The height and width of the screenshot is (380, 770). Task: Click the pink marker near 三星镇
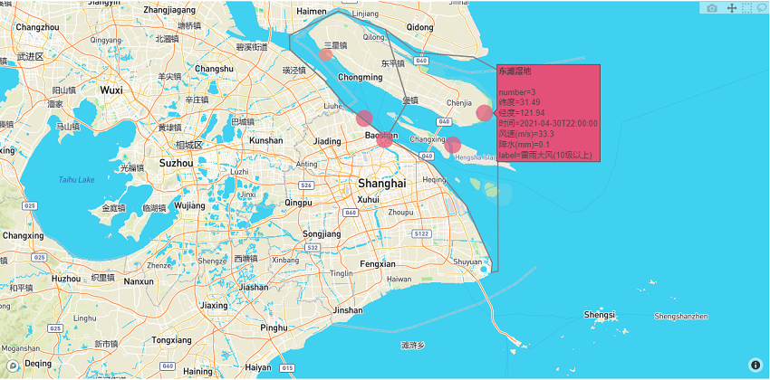click(326, 54)
